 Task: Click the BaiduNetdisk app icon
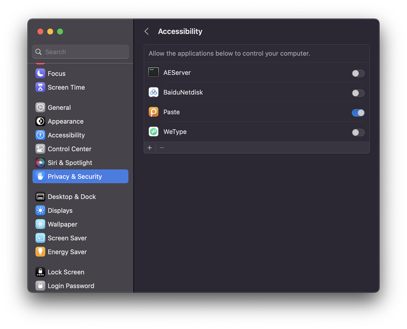pyautogui.click(x=153, y=92)
